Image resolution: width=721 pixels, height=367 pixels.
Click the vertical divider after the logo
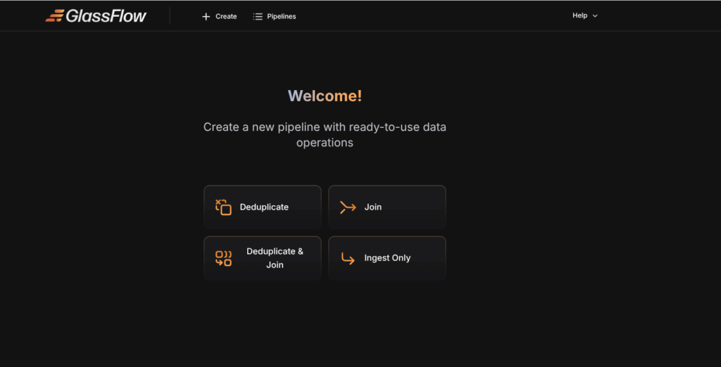pyautogui.click(x=170, y=15)
